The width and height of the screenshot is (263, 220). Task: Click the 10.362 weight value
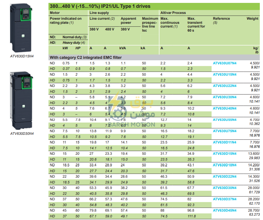pyautogui.click(x=255, y=124)
